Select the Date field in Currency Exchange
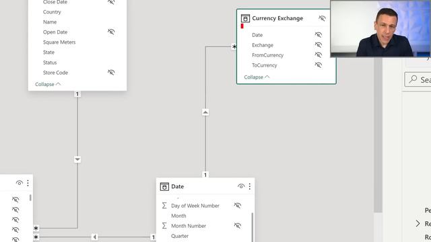Screen dimensions: 431x242 [x=257, y=35]
